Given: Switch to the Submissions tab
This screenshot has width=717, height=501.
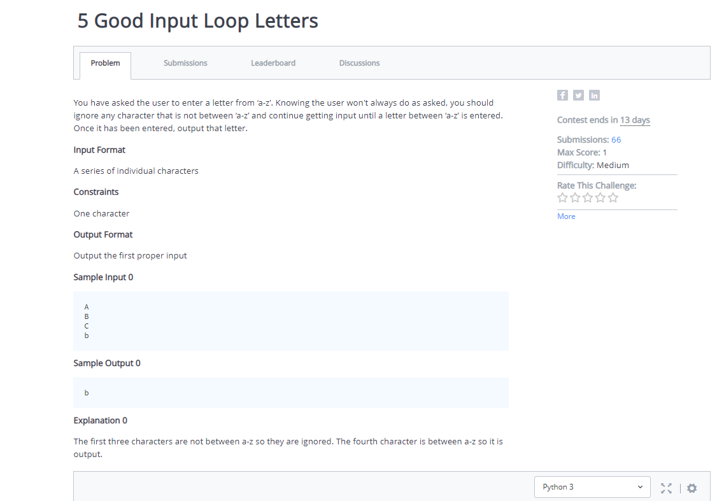Looking at the screenshot, I should [x=185, y=62].
